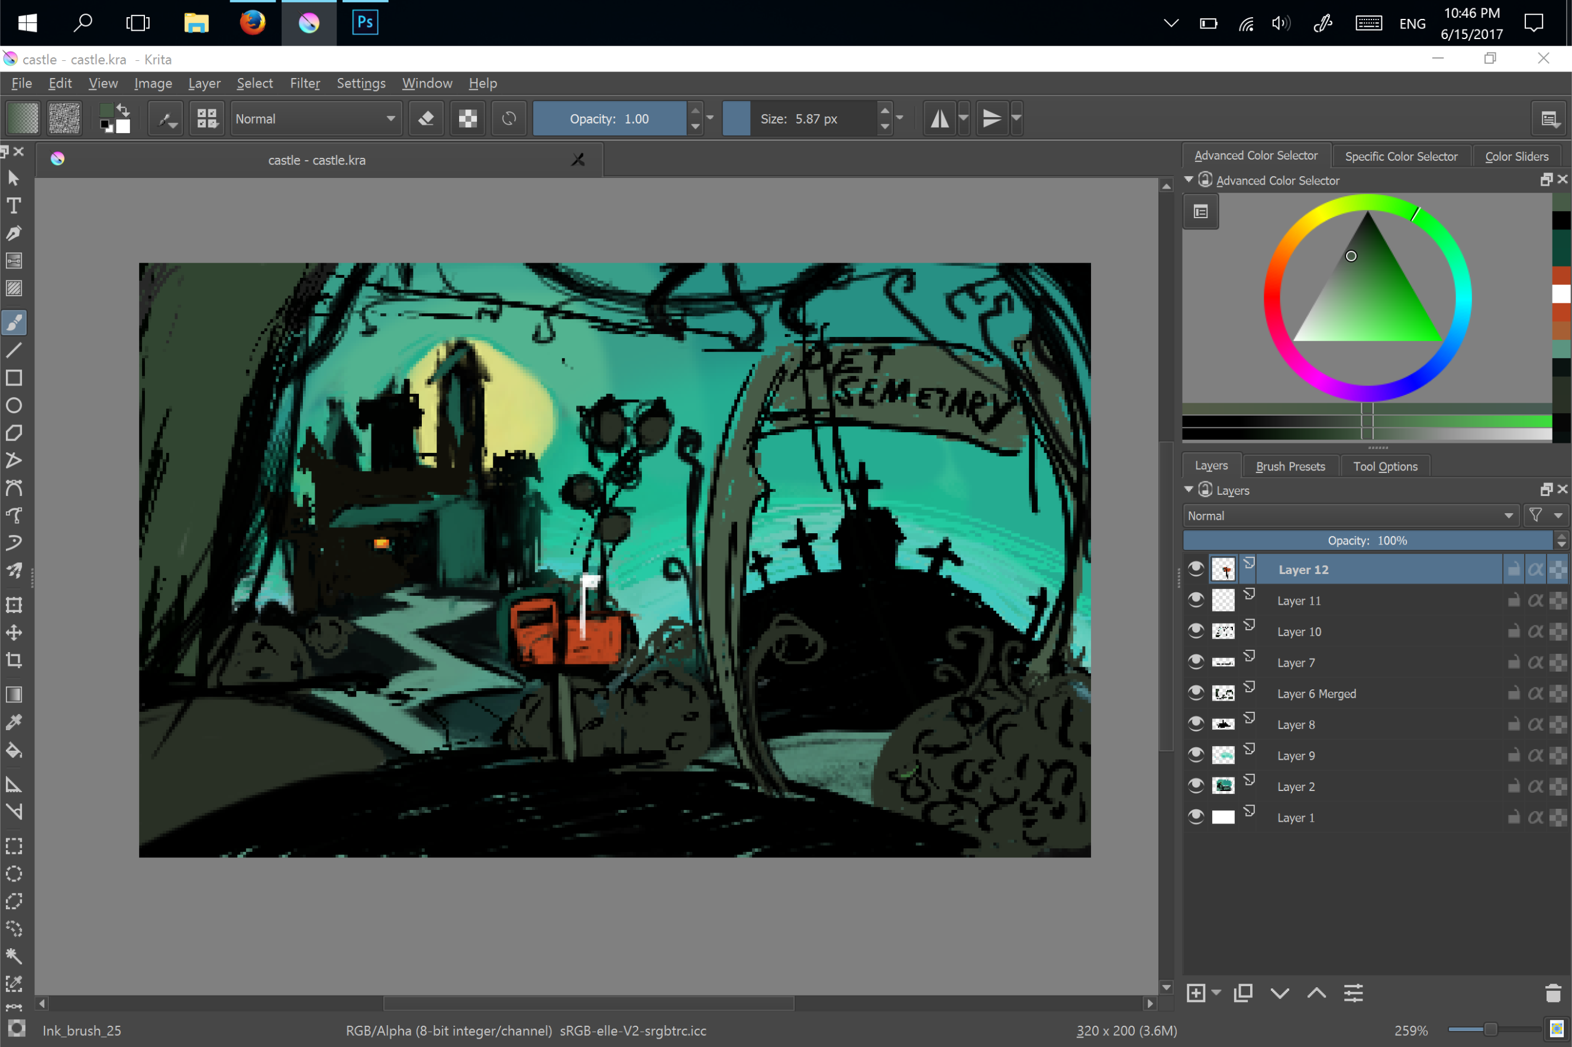Activate the Freehand Brush tool
The image size is (1572, 1047).
click(14, 323)
